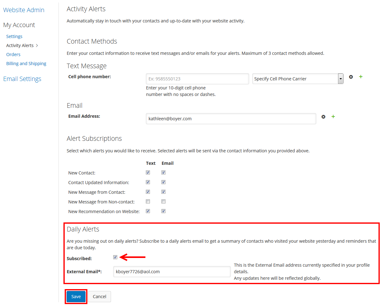This screenshot has height=305, width=381.
Task: Toggle Email alert for New Recommendation on Website
Action: tap(164, 211)
